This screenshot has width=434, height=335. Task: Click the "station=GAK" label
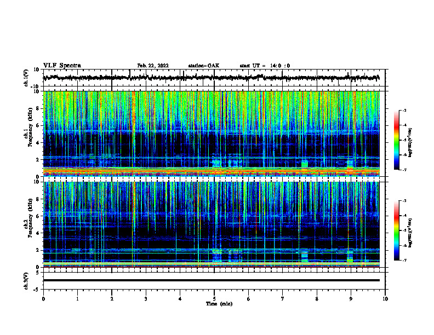click(x=204, y=66)
